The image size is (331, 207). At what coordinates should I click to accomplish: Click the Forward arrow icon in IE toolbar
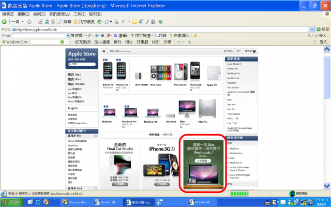29,22
